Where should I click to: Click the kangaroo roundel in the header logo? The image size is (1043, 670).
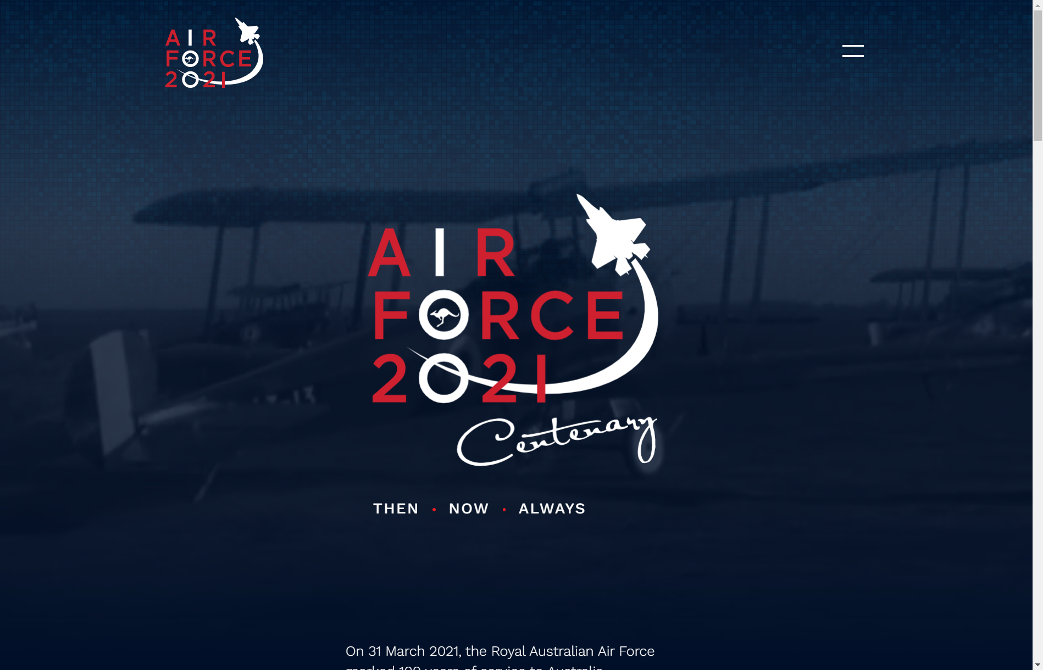[x=190, y=59]
